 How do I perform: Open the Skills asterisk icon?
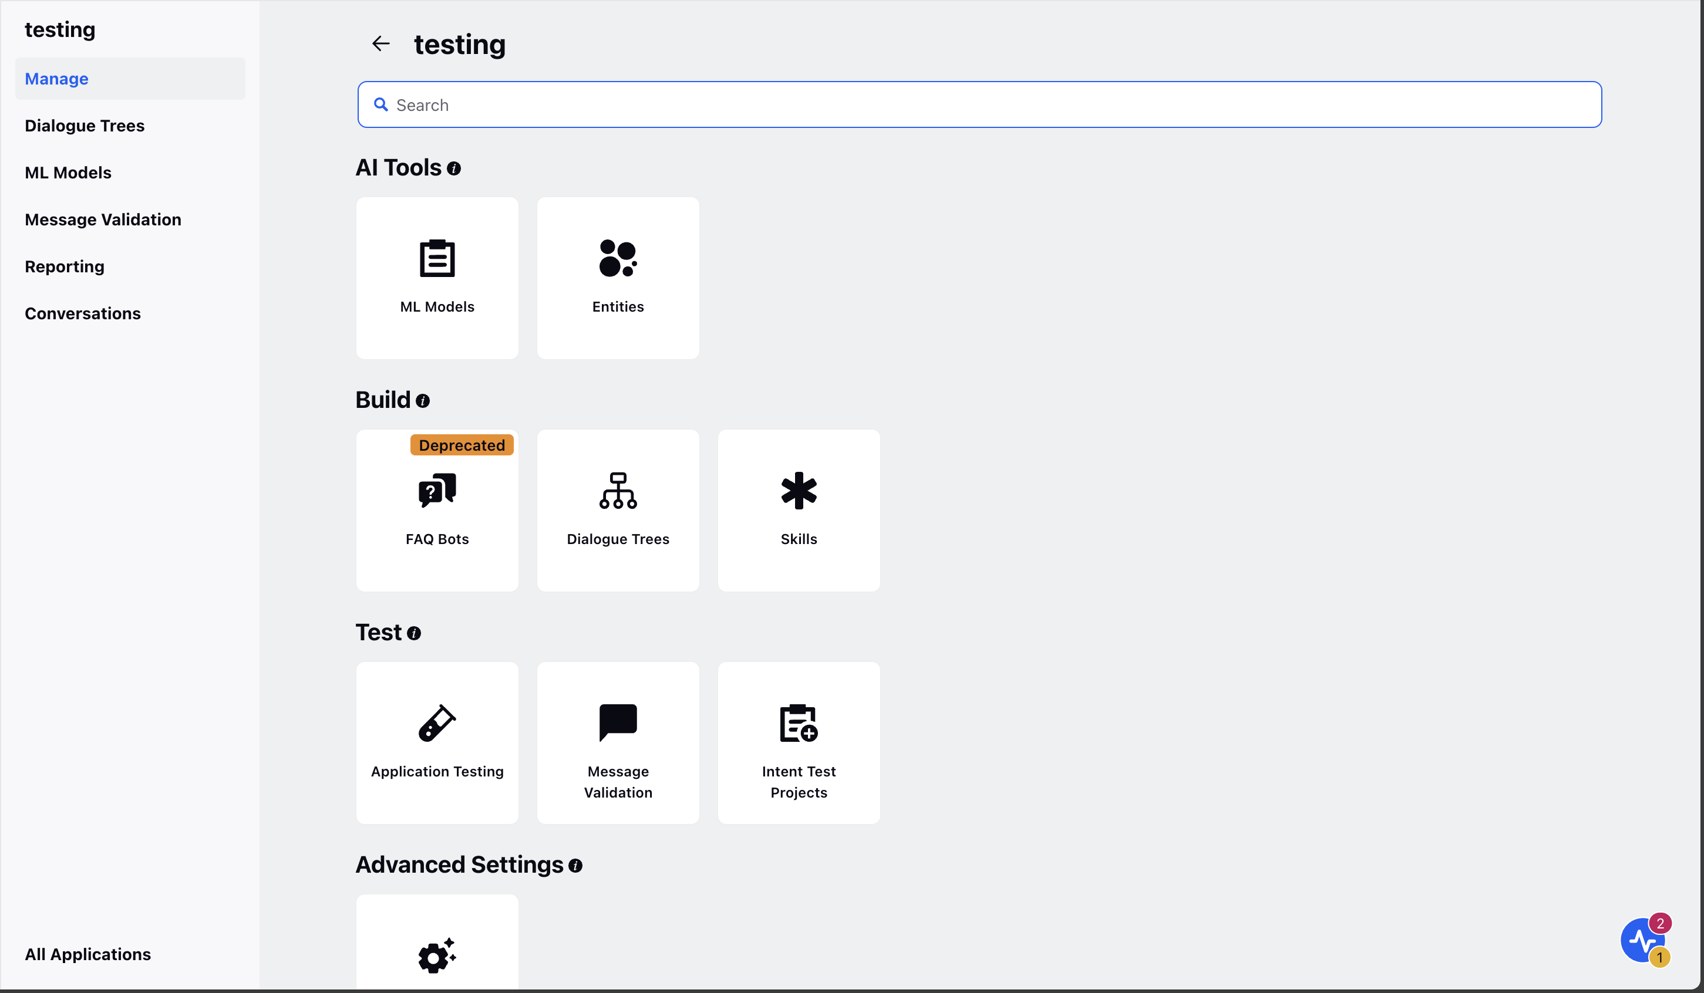[x=799, y=491]
